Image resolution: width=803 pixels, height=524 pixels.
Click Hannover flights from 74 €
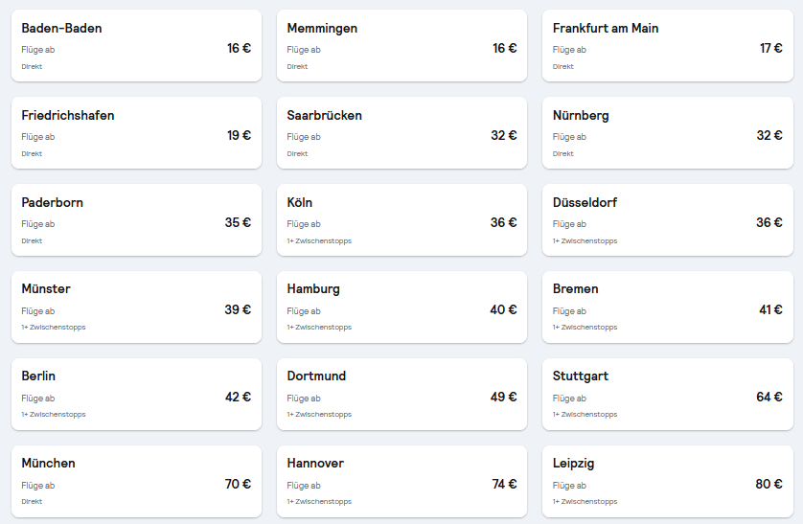[x=401, y=481]
